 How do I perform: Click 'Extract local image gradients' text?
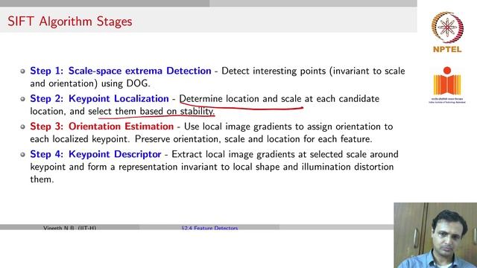(x=233, y=154)
